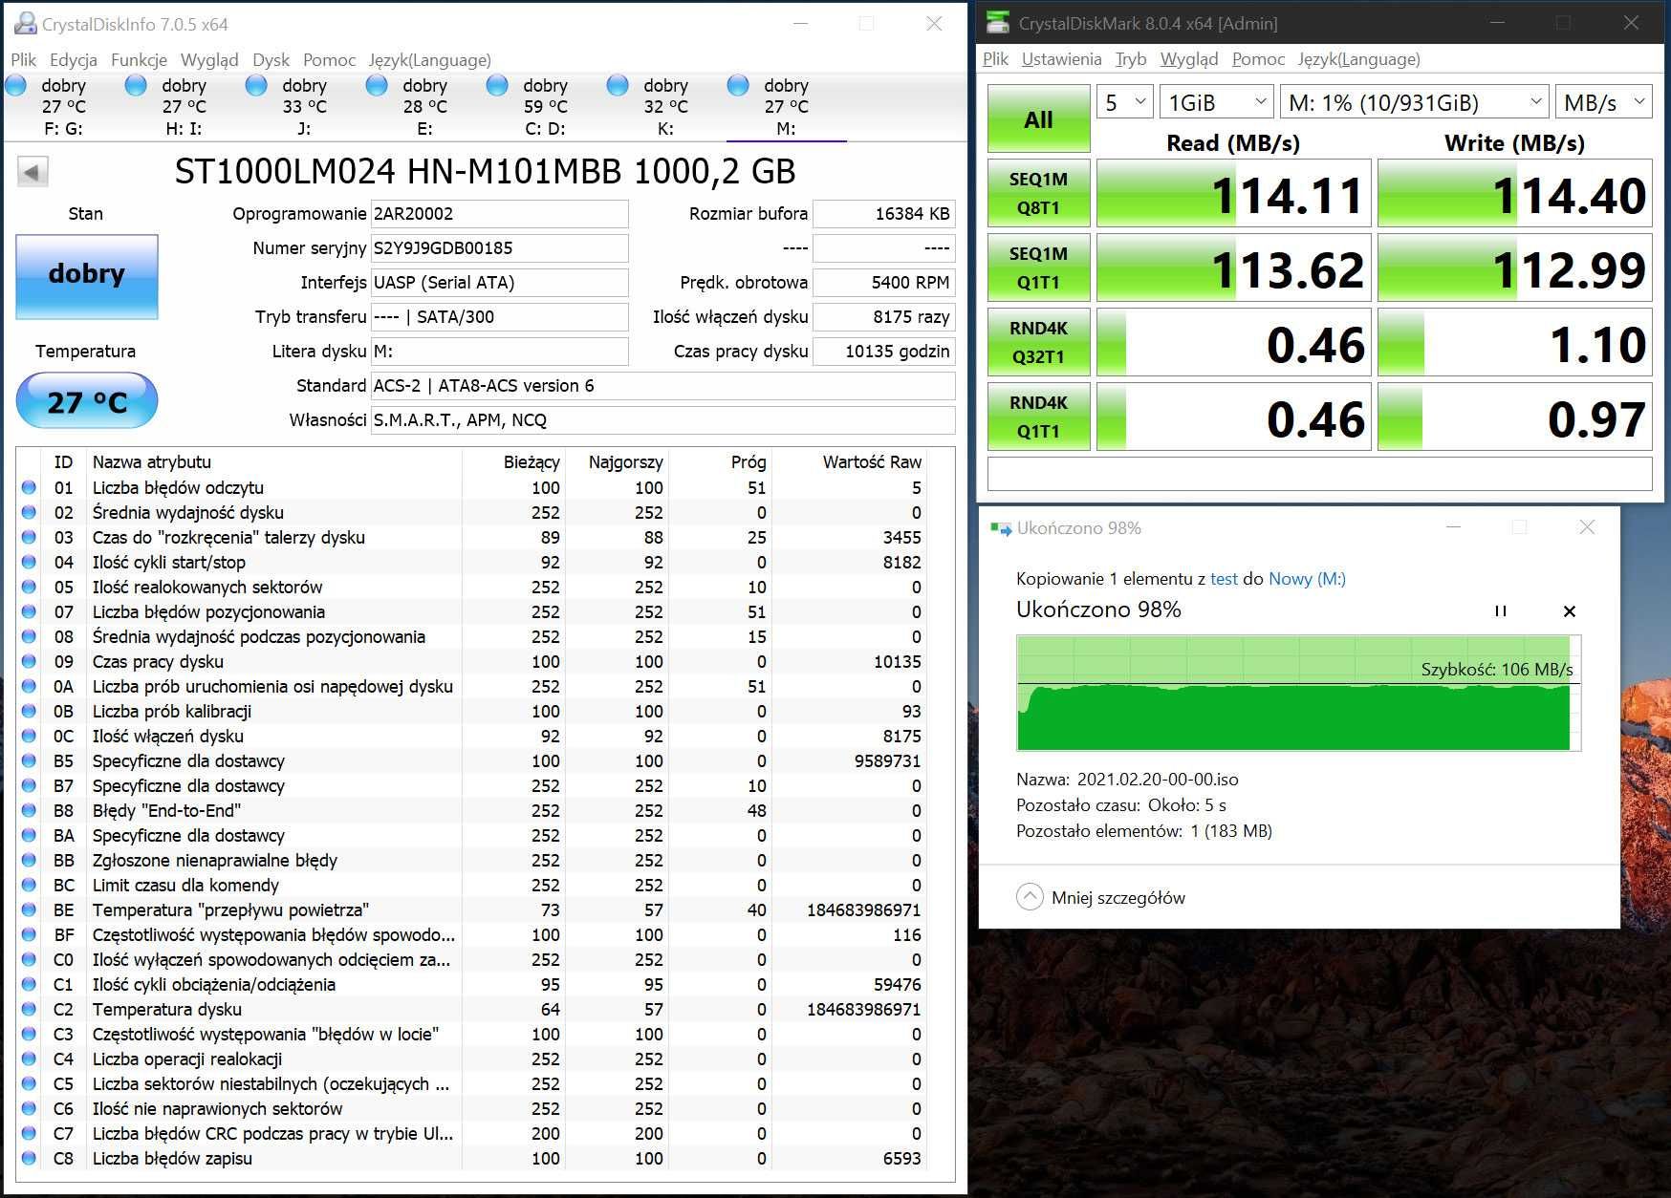Image resolution: width=1671 pixels, height=1198 pixels.
Task: Click the power-on hours field 10135 godzin
Action: coord(883,352)
